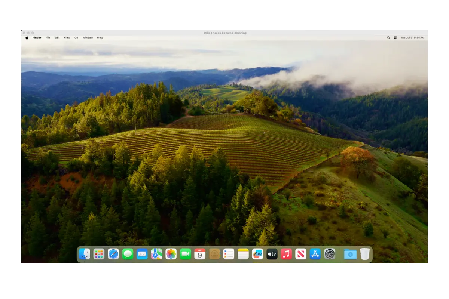This screenshot has height=299, width=449.
Task: Open System Settings gear icon
Action: click(330, 254)
